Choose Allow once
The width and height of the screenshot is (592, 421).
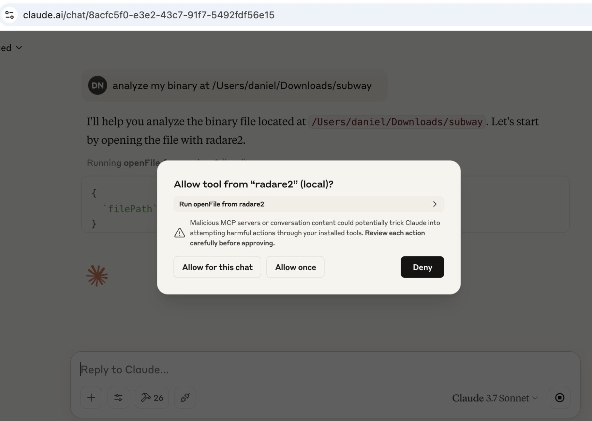click(x=295, y=267)
